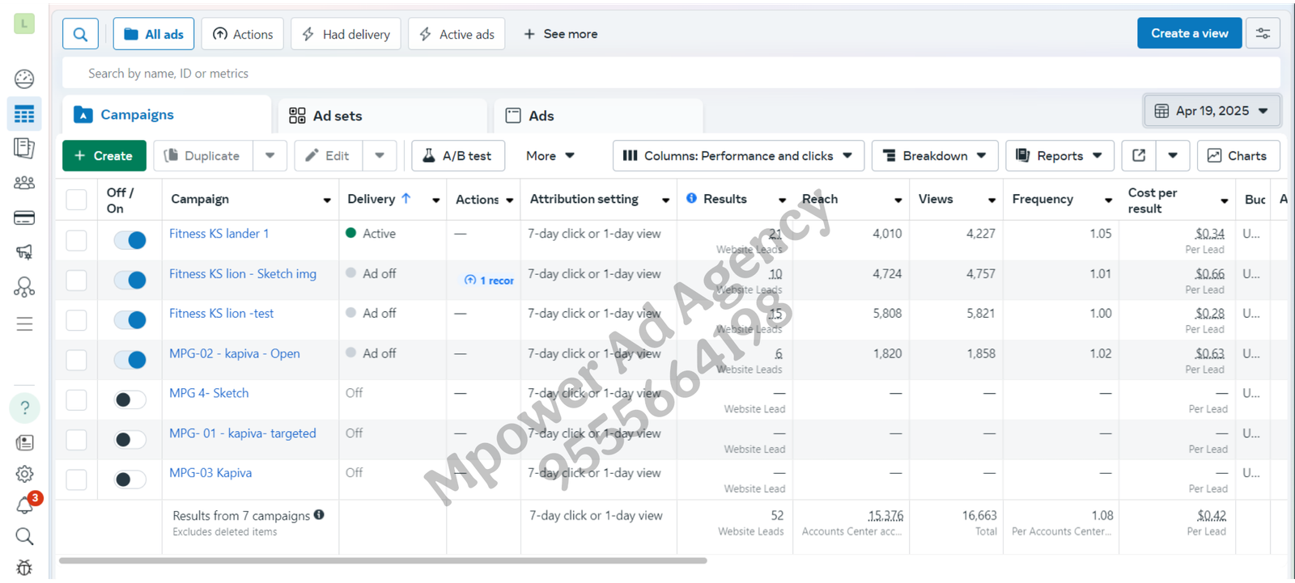Open view filter settings sliders icon

click(1263, 33)
